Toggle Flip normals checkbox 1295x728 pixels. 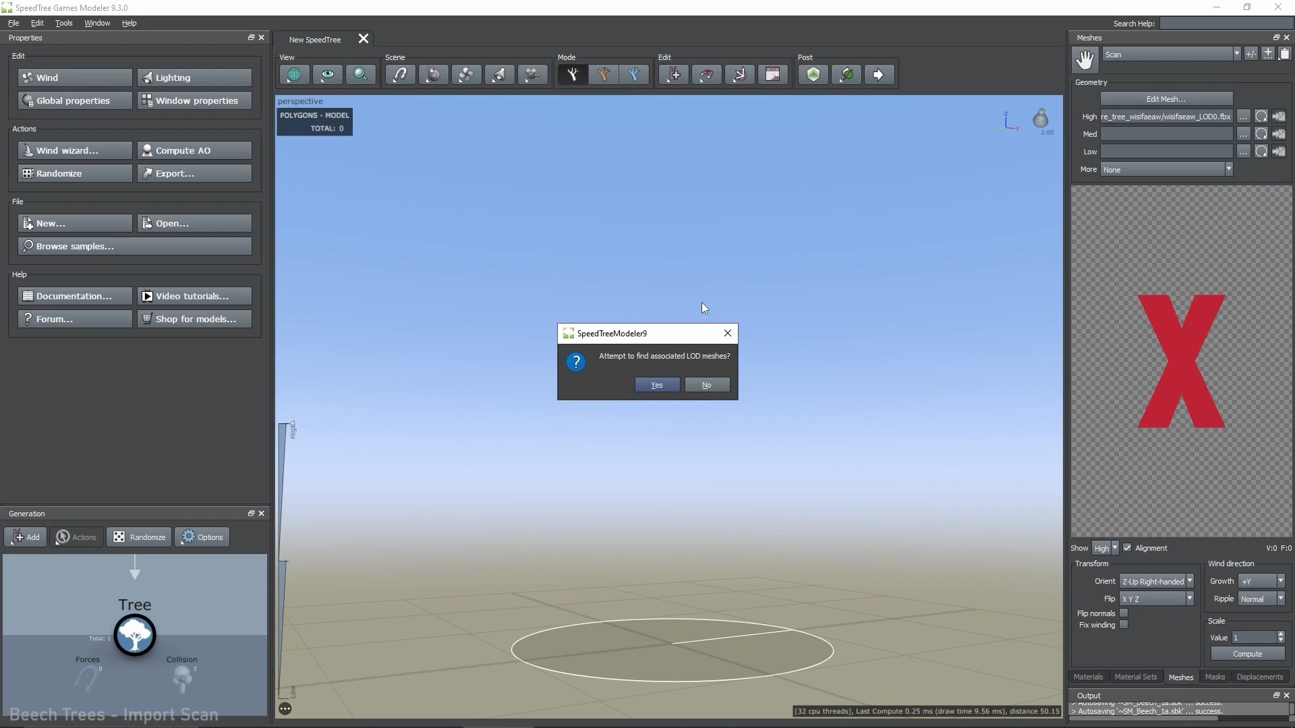point(1123,613)
